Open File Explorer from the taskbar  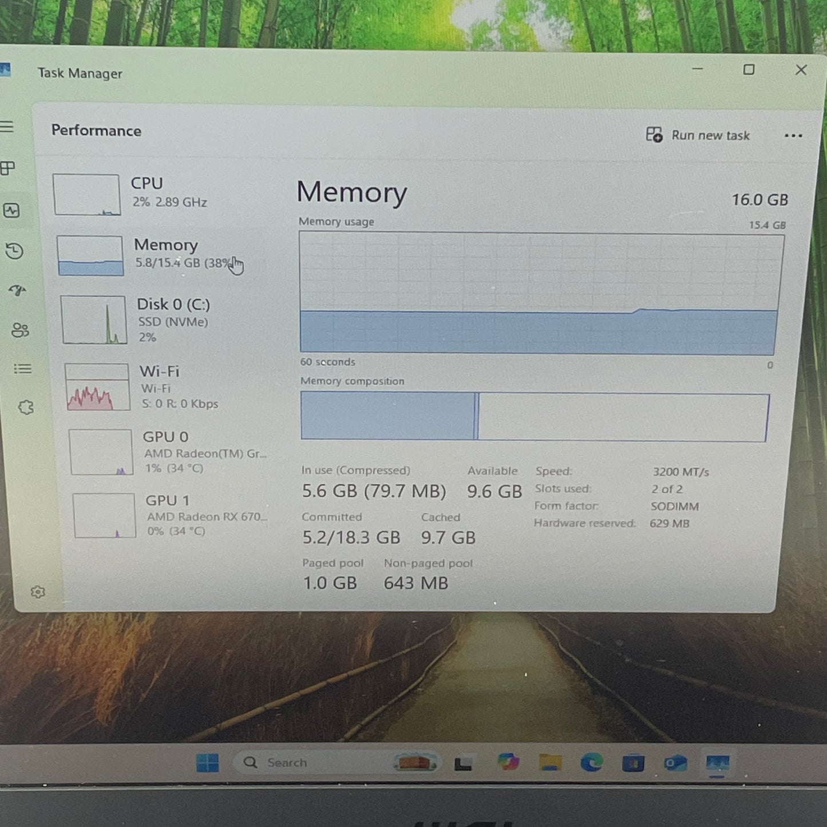tap(550, 763)
